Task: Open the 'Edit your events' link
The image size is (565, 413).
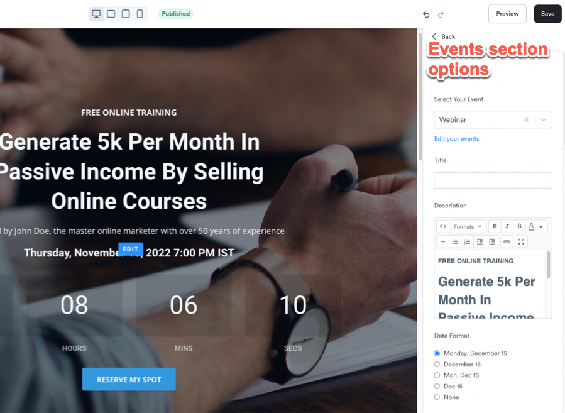Action: [456, 139]
